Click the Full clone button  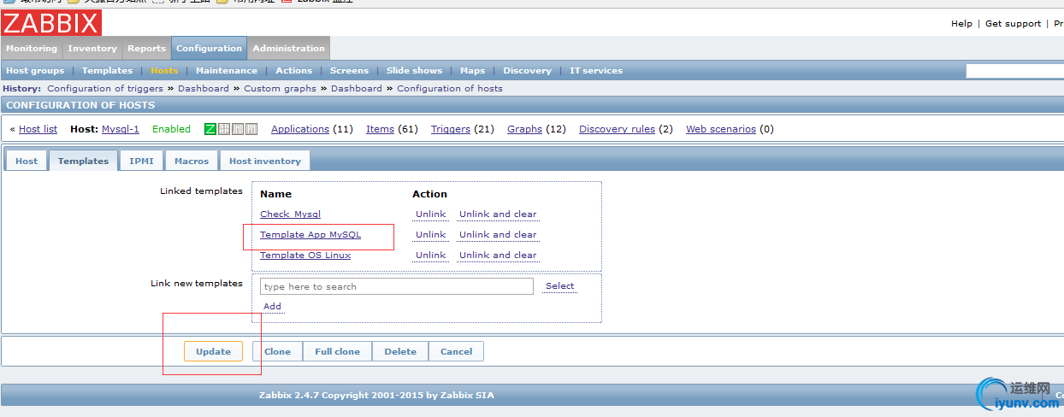337,351
